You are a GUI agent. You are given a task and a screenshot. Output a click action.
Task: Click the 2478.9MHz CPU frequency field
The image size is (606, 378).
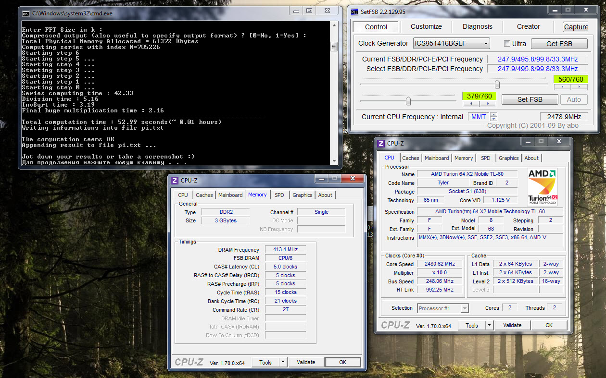pyautogui.click(x=564, y=117)
